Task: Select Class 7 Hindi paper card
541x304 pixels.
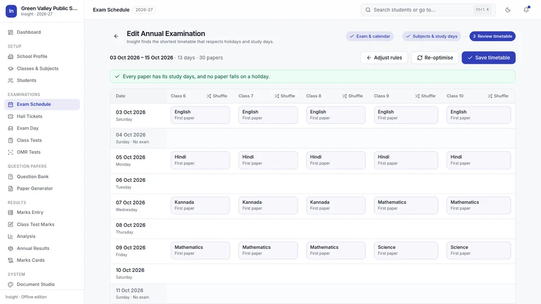Action: 268,160
